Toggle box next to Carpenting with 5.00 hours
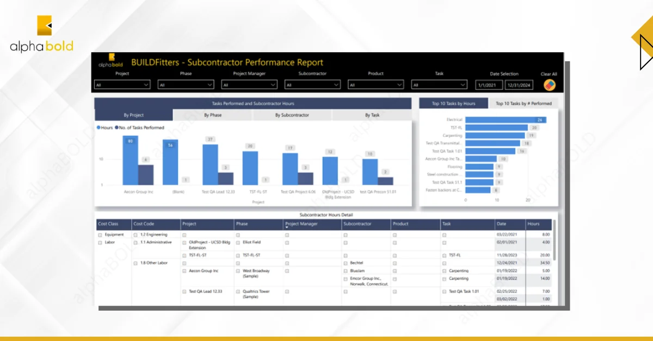This screenshot has height=341, width=653. point(445,270)
